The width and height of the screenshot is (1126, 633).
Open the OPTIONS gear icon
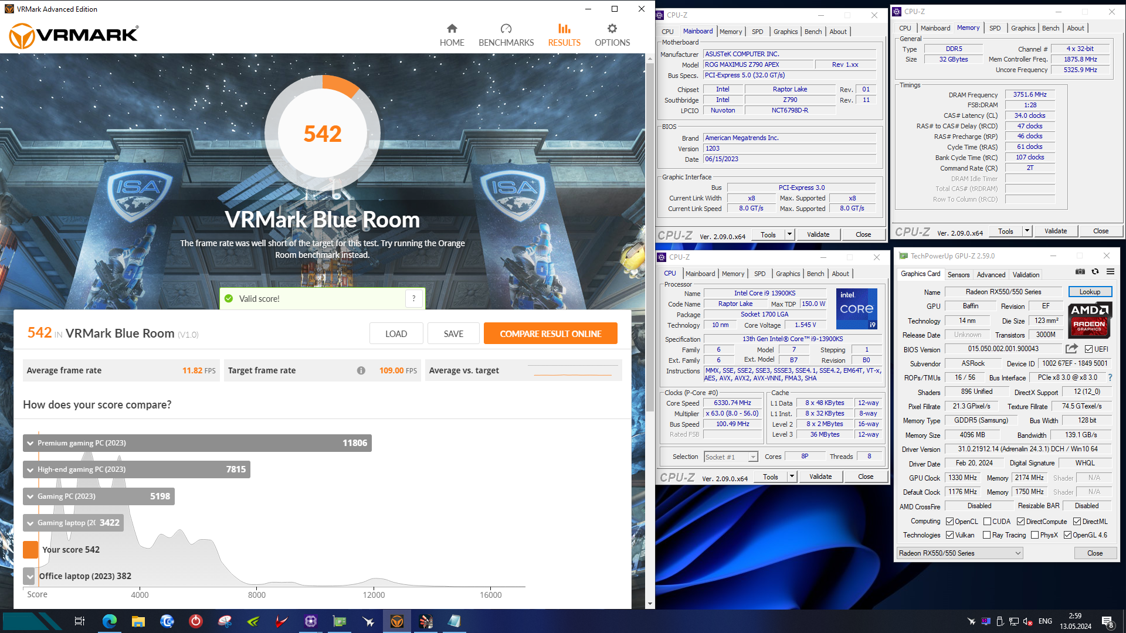coord(612,29)
